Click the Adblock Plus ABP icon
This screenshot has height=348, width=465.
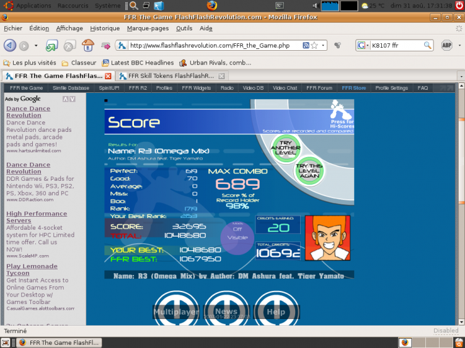(x=446, y=45)
